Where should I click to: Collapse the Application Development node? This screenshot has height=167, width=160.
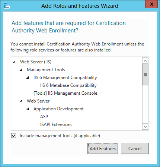click(x=28, y=109)
